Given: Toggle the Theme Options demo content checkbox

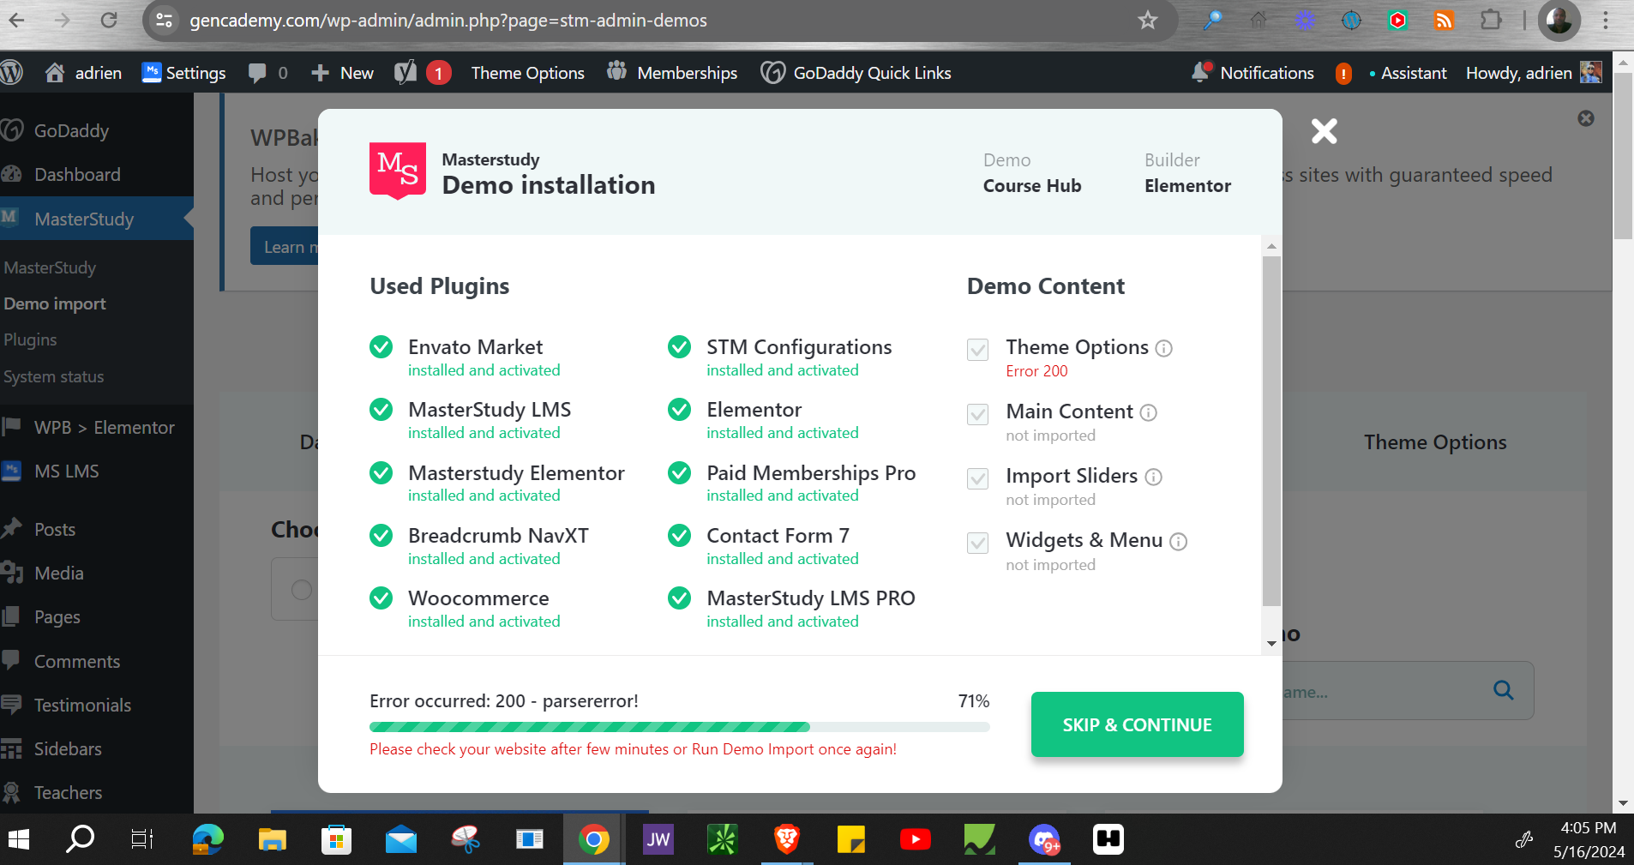Looking at the screenshot, I should (977, 350).
